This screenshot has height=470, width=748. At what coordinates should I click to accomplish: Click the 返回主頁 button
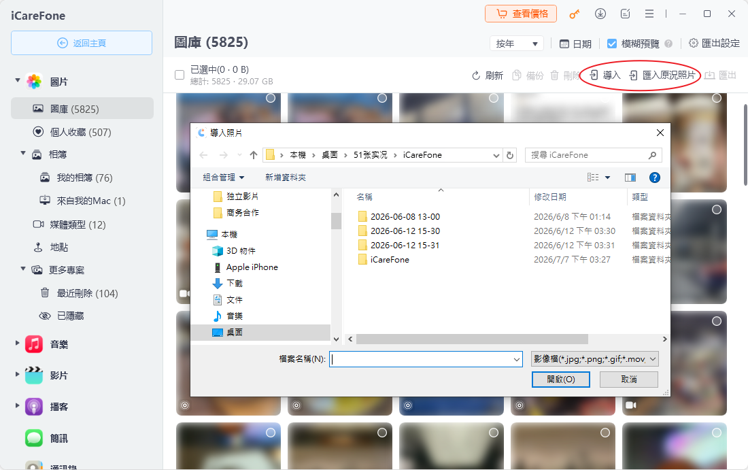pyautogui.click(x=82, y=43)
